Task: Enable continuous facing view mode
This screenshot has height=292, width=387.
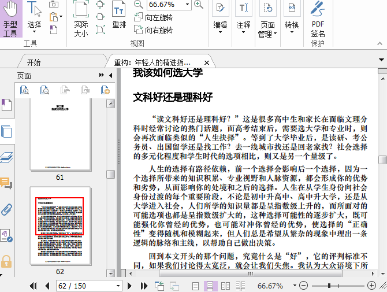Action: point(240,286)
